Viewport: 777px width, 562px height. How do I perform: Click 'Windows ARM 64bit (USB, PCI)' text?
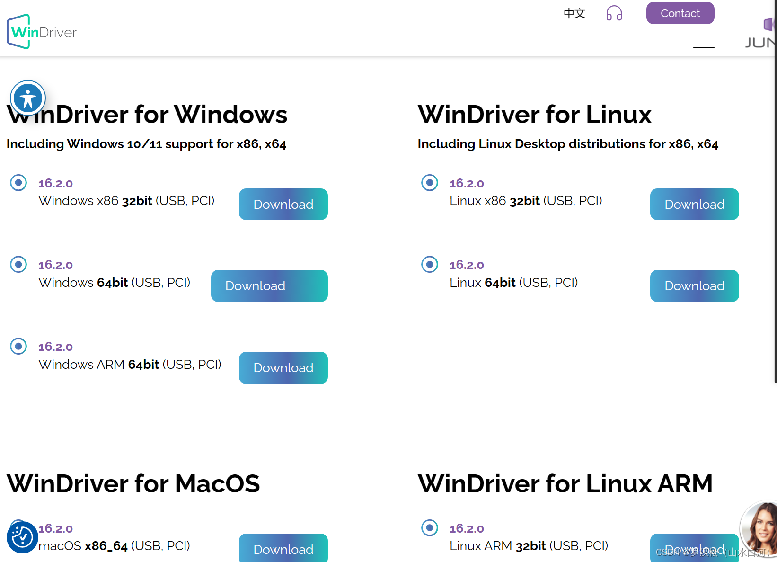point(130,365)
